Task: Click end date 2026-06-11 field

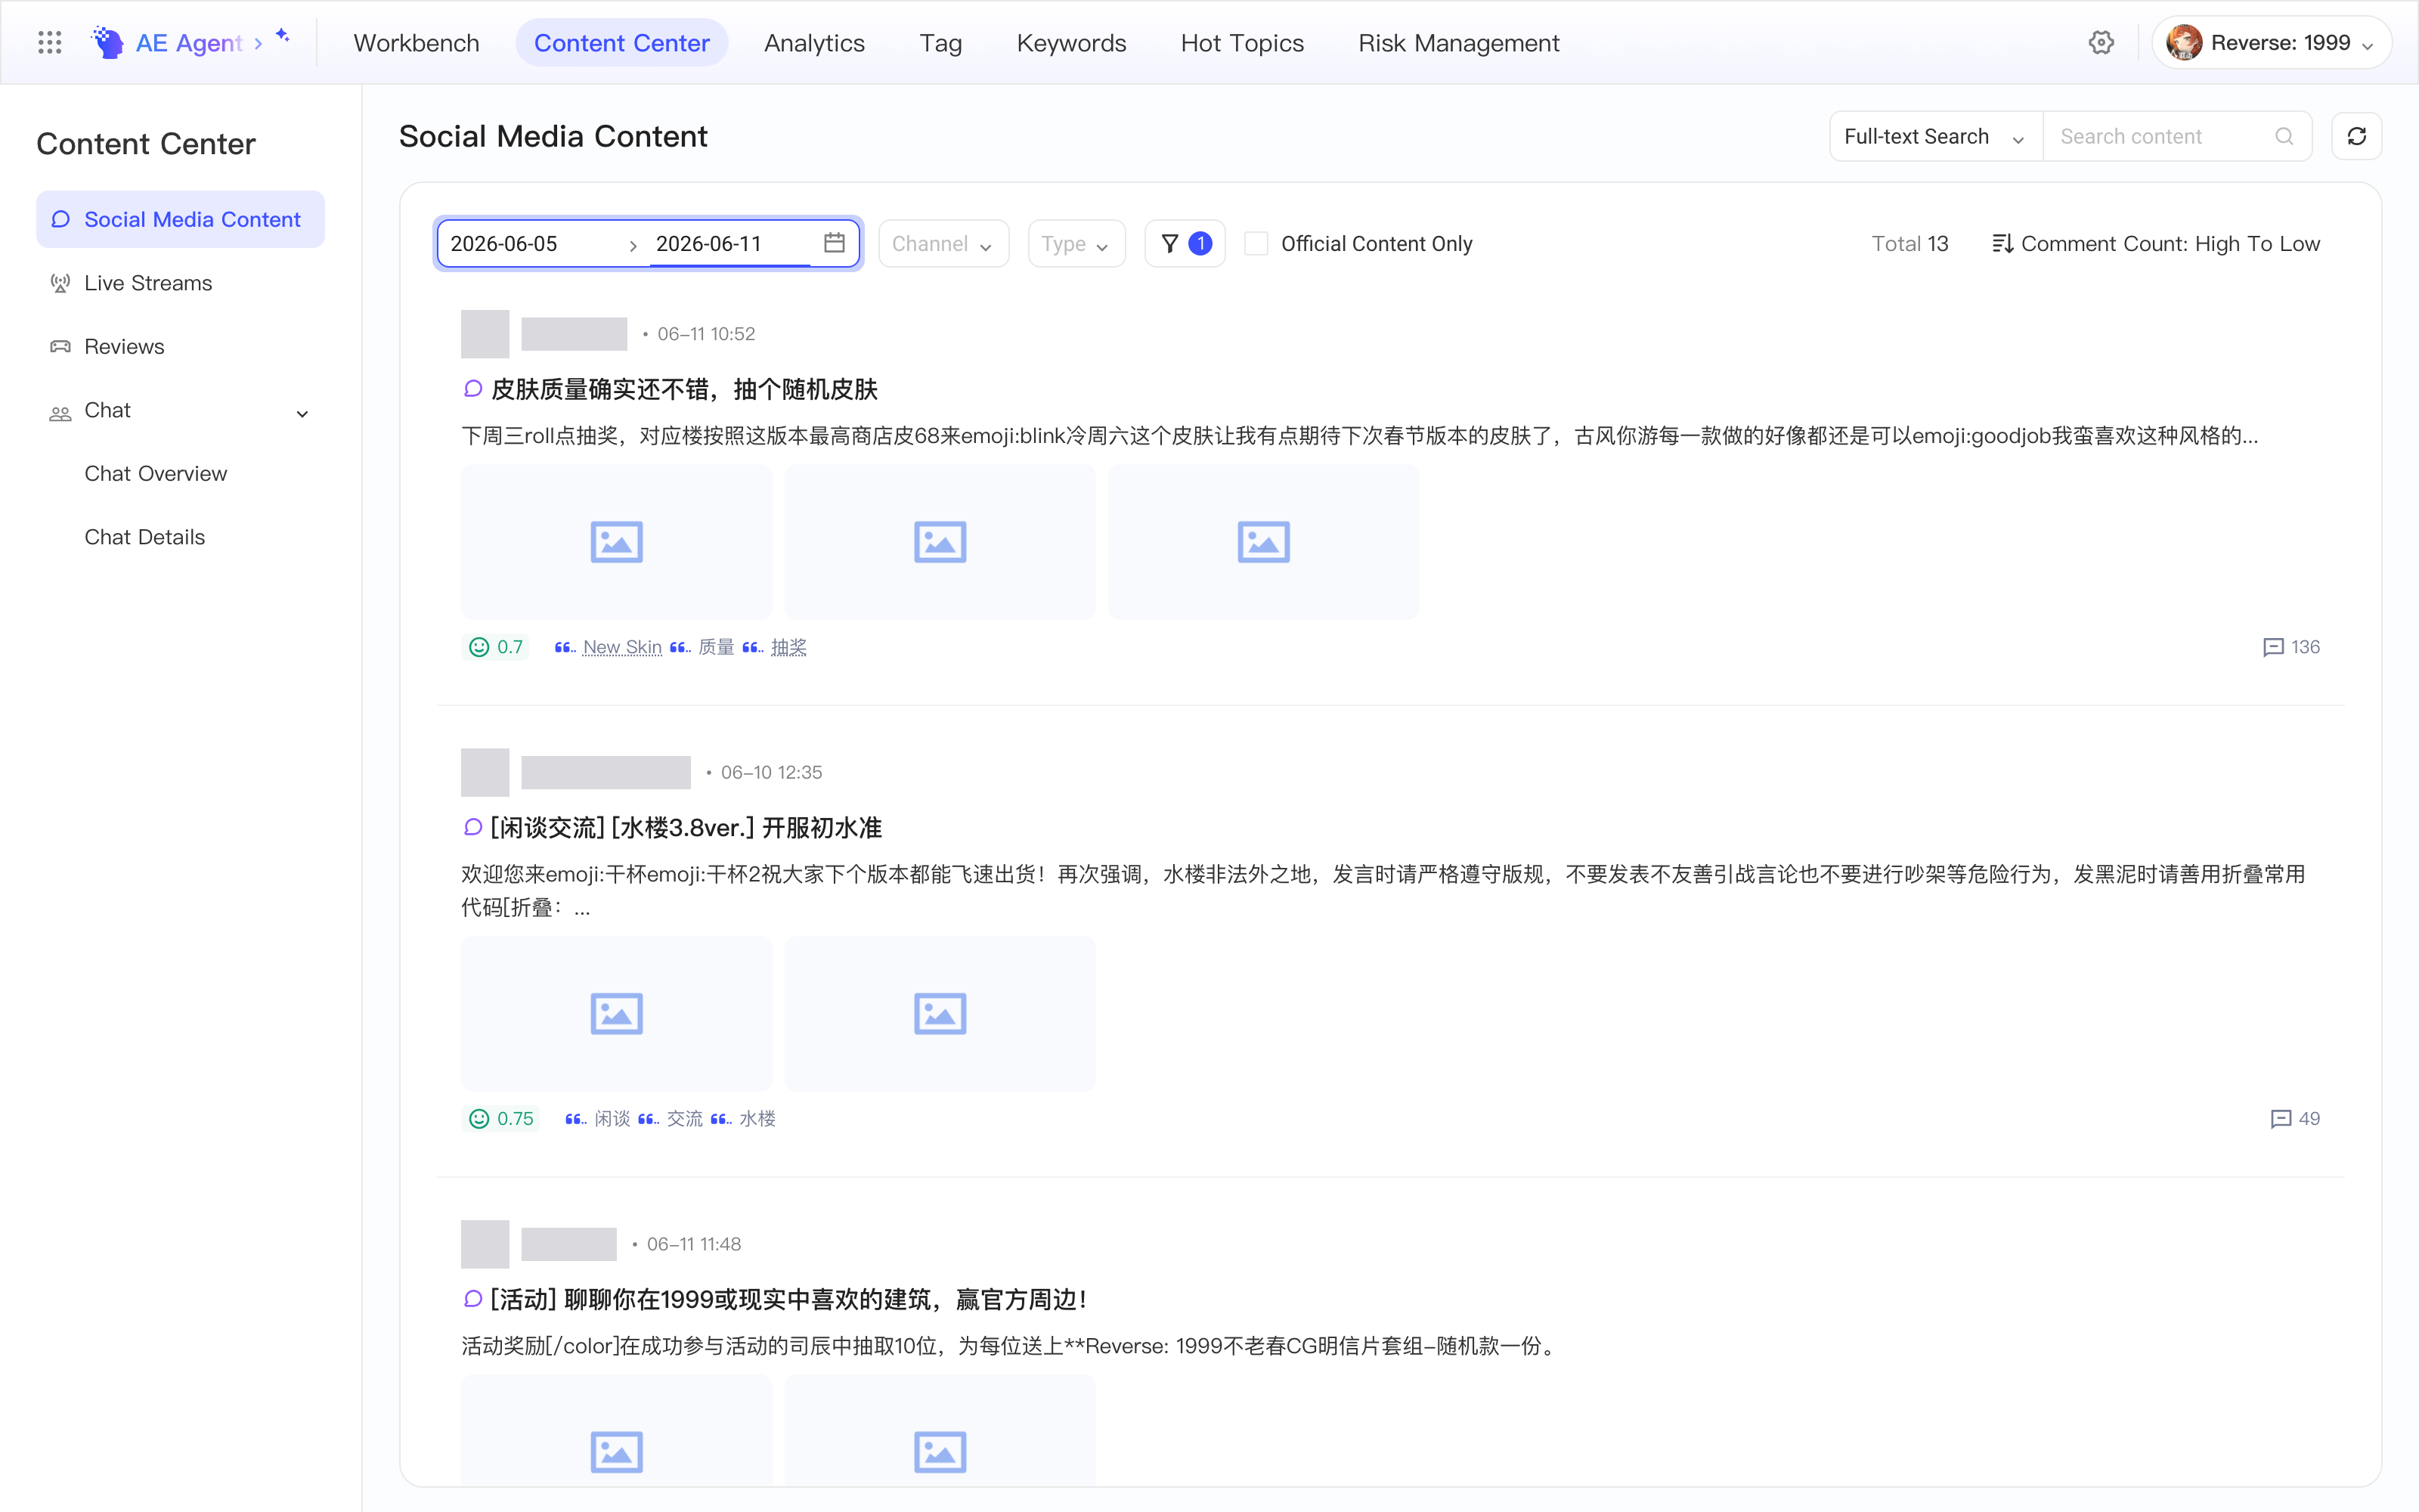Action: click(x=731, y=243)
